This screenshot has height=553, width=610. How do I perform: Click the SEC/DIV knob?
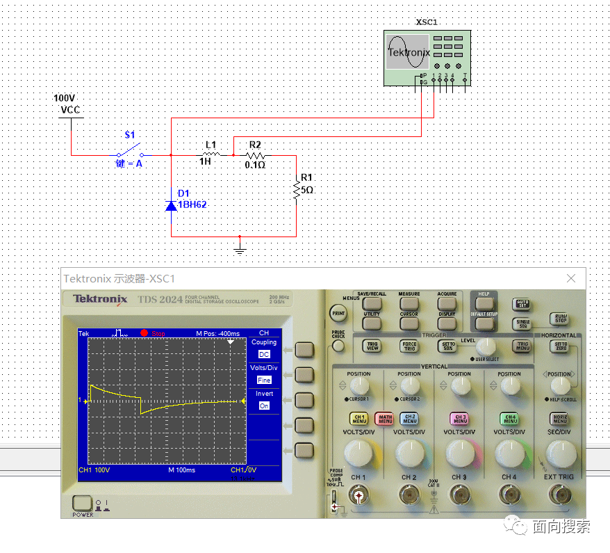(x=561, y=454)
